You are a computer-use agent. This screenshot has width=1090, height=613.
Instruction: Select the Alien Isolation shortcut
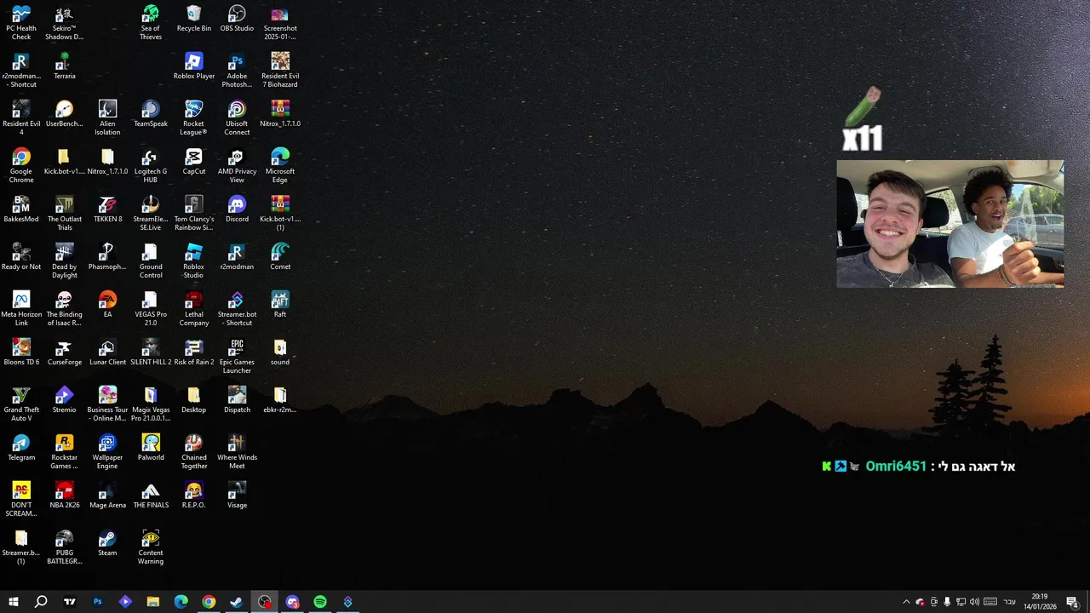coord(107,118)
